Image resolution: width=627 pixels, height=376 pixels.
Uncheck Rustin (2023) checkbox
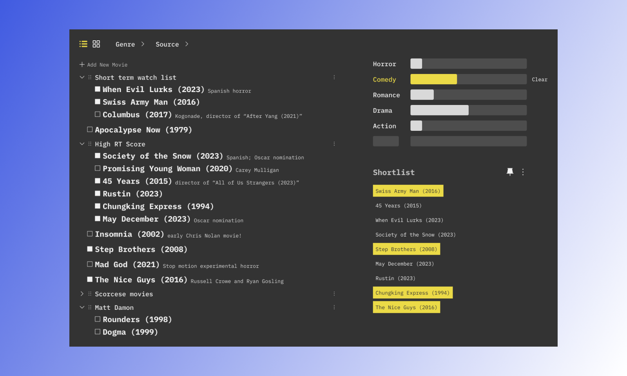pyautogui.click(x=98, y=193)
